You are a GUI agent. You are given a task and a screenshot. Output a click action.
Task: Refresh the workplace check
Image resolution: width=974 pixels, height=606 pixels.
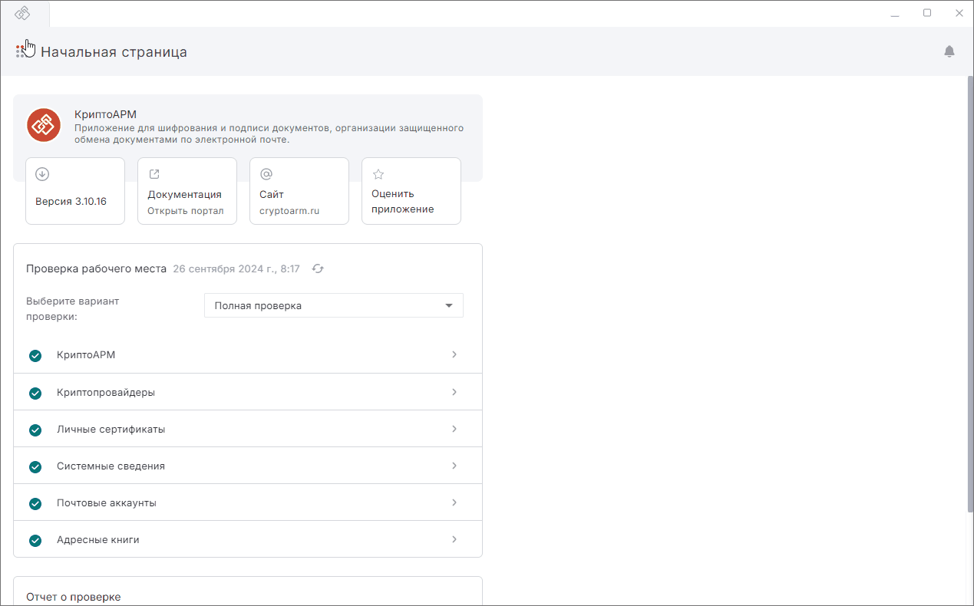[318, 268]
